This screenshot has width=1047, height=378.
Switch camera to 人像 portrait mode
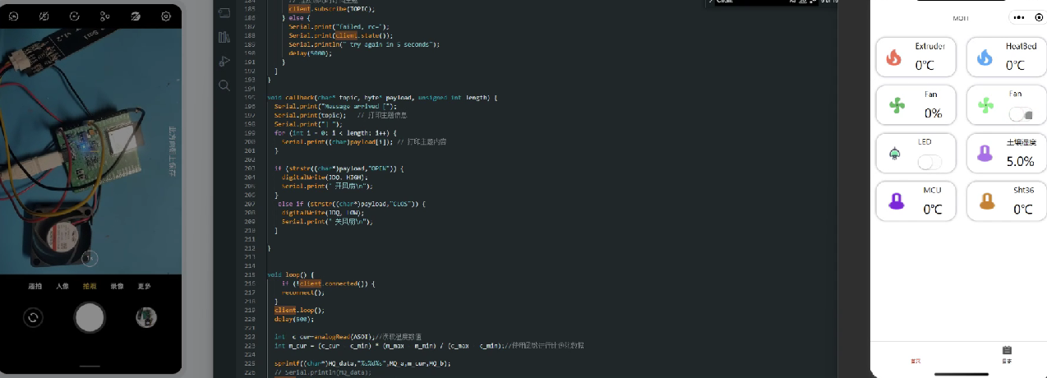coord(62,286)
